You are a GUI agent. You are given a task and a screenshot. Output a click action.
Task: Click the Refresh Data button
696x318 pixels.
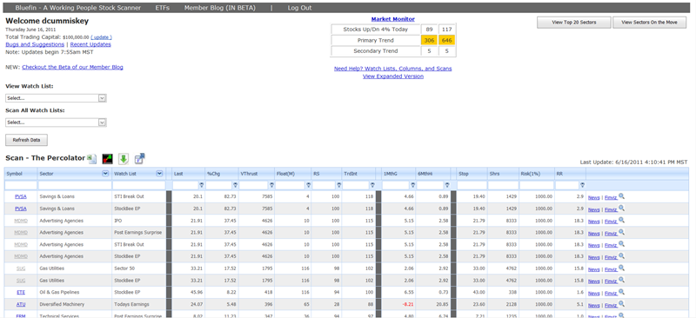(26, 140)
